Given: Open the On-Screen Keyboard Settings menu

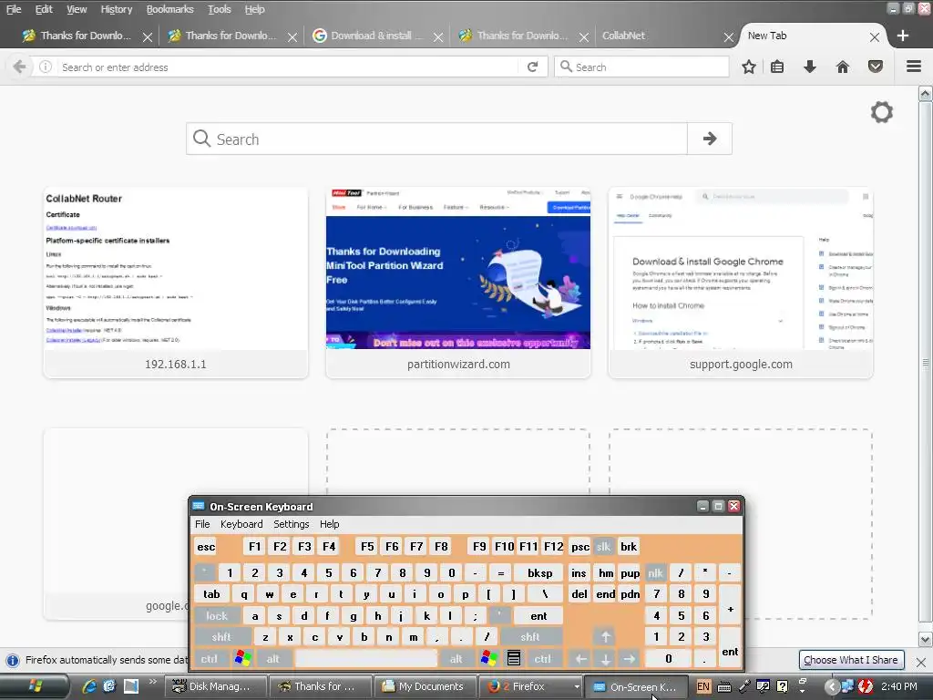Looking at the screenshot, I should point(291,524).
